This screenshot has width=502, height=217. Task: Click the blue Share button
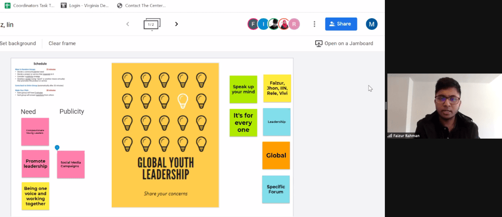(x=341, y=24)
